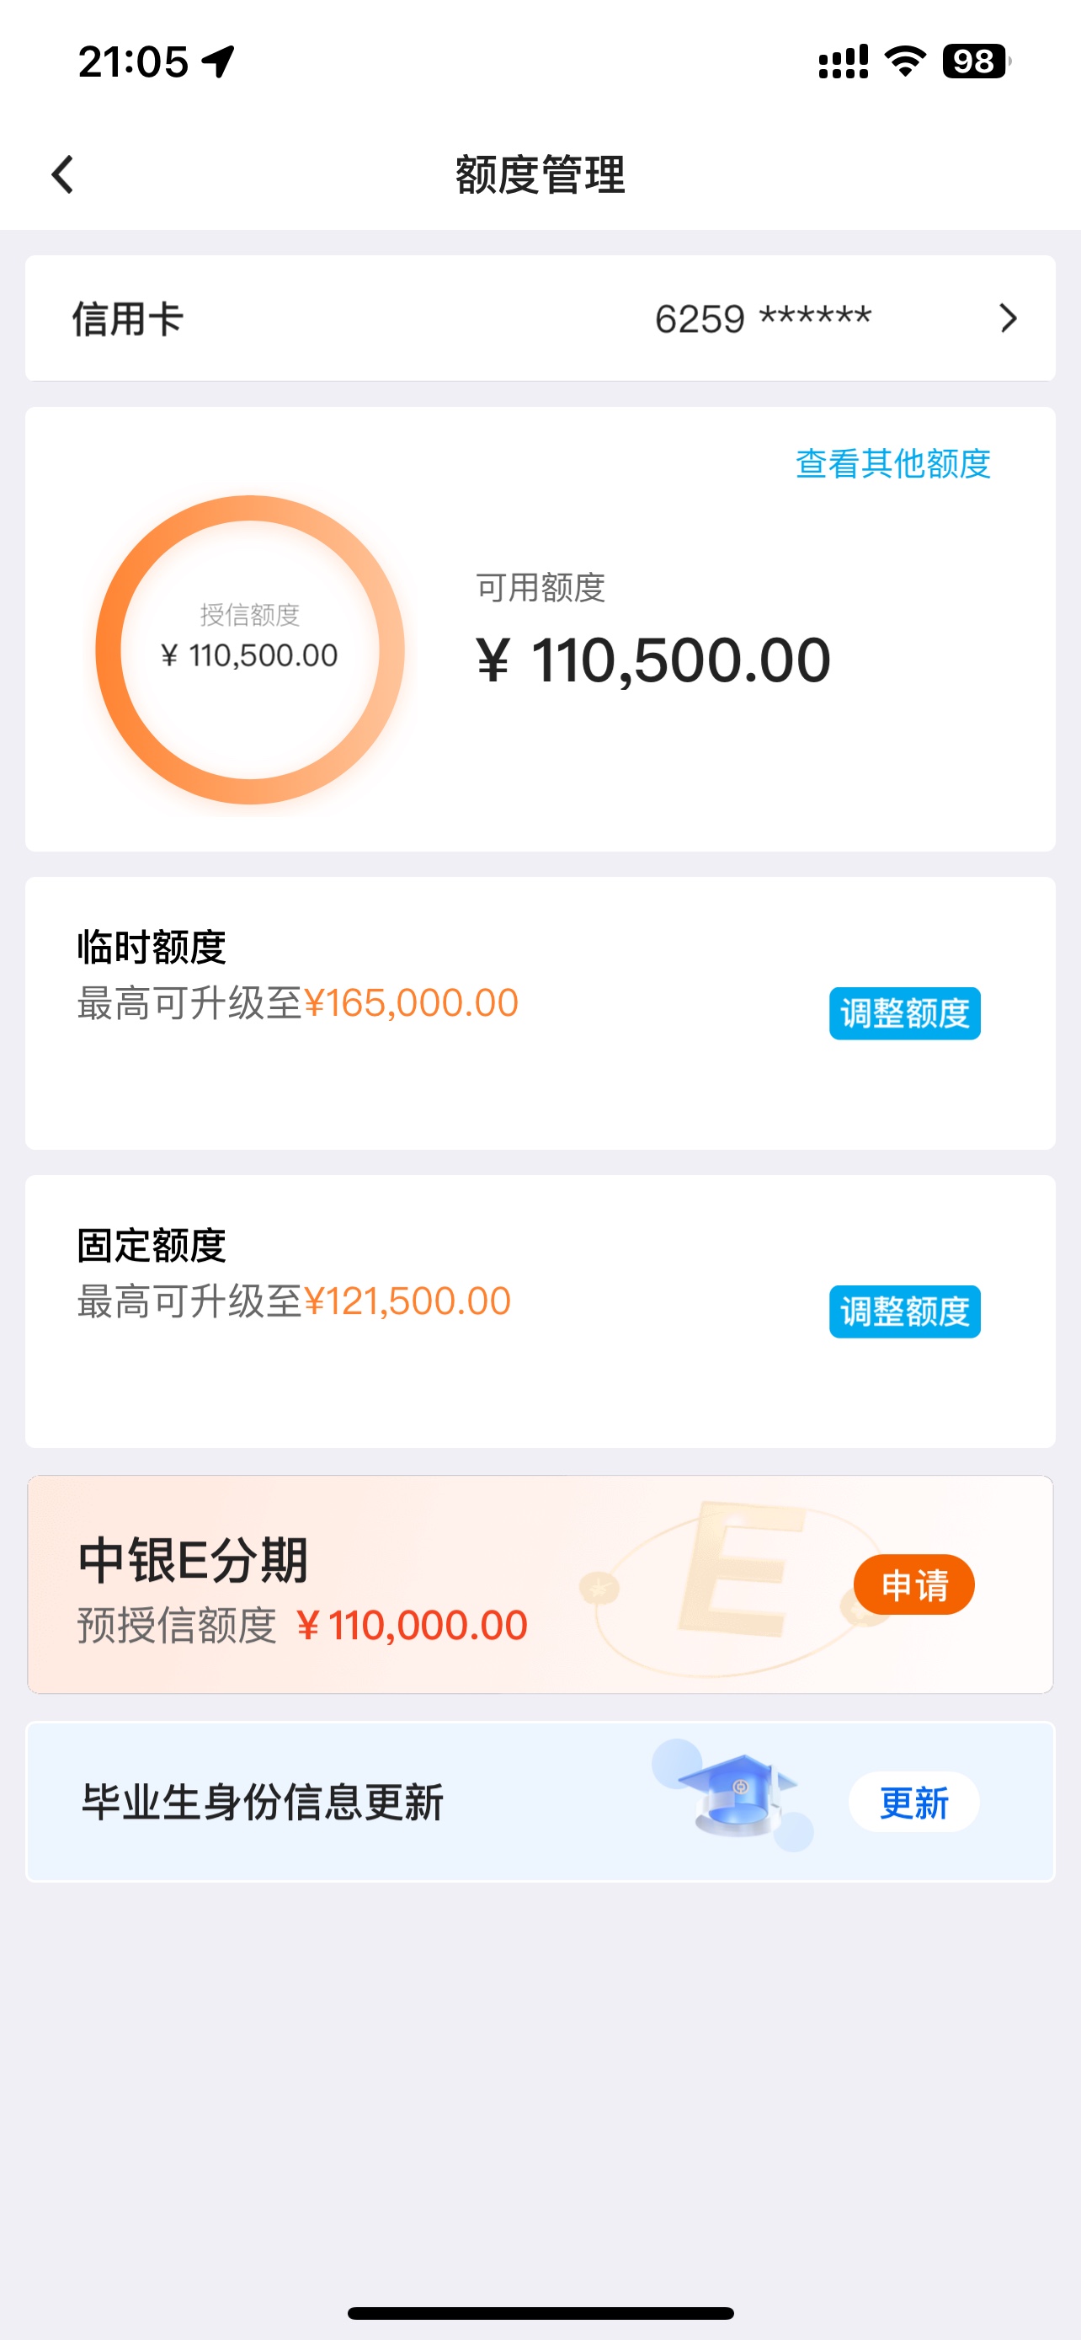
Task: Tap the location arrow status icon
Action: click(x=219, y=61)
